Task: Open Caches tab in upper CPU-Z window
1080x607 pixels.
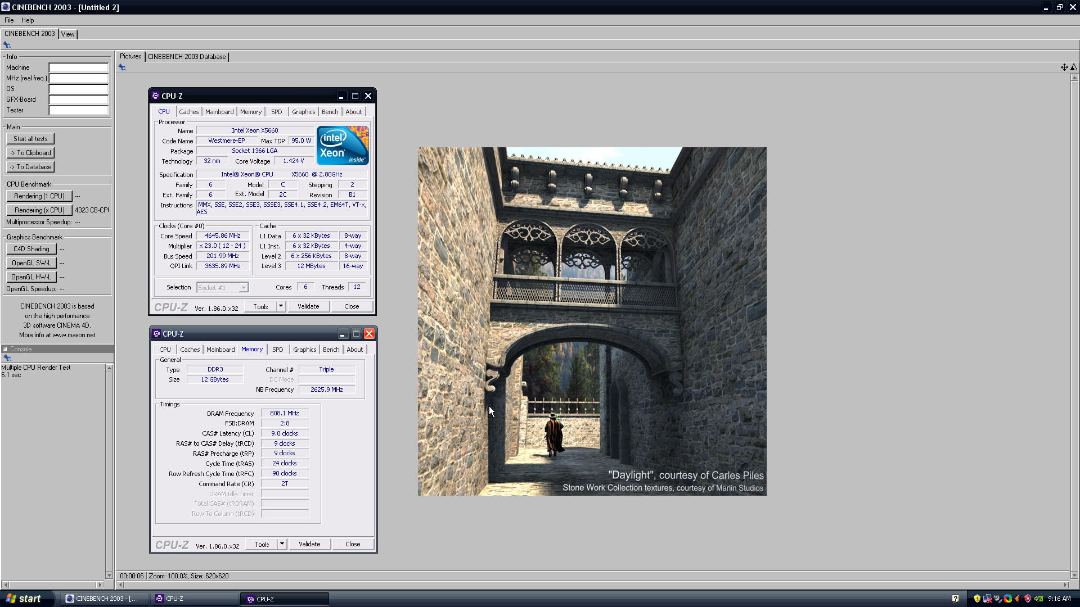Action: [189, 112]
